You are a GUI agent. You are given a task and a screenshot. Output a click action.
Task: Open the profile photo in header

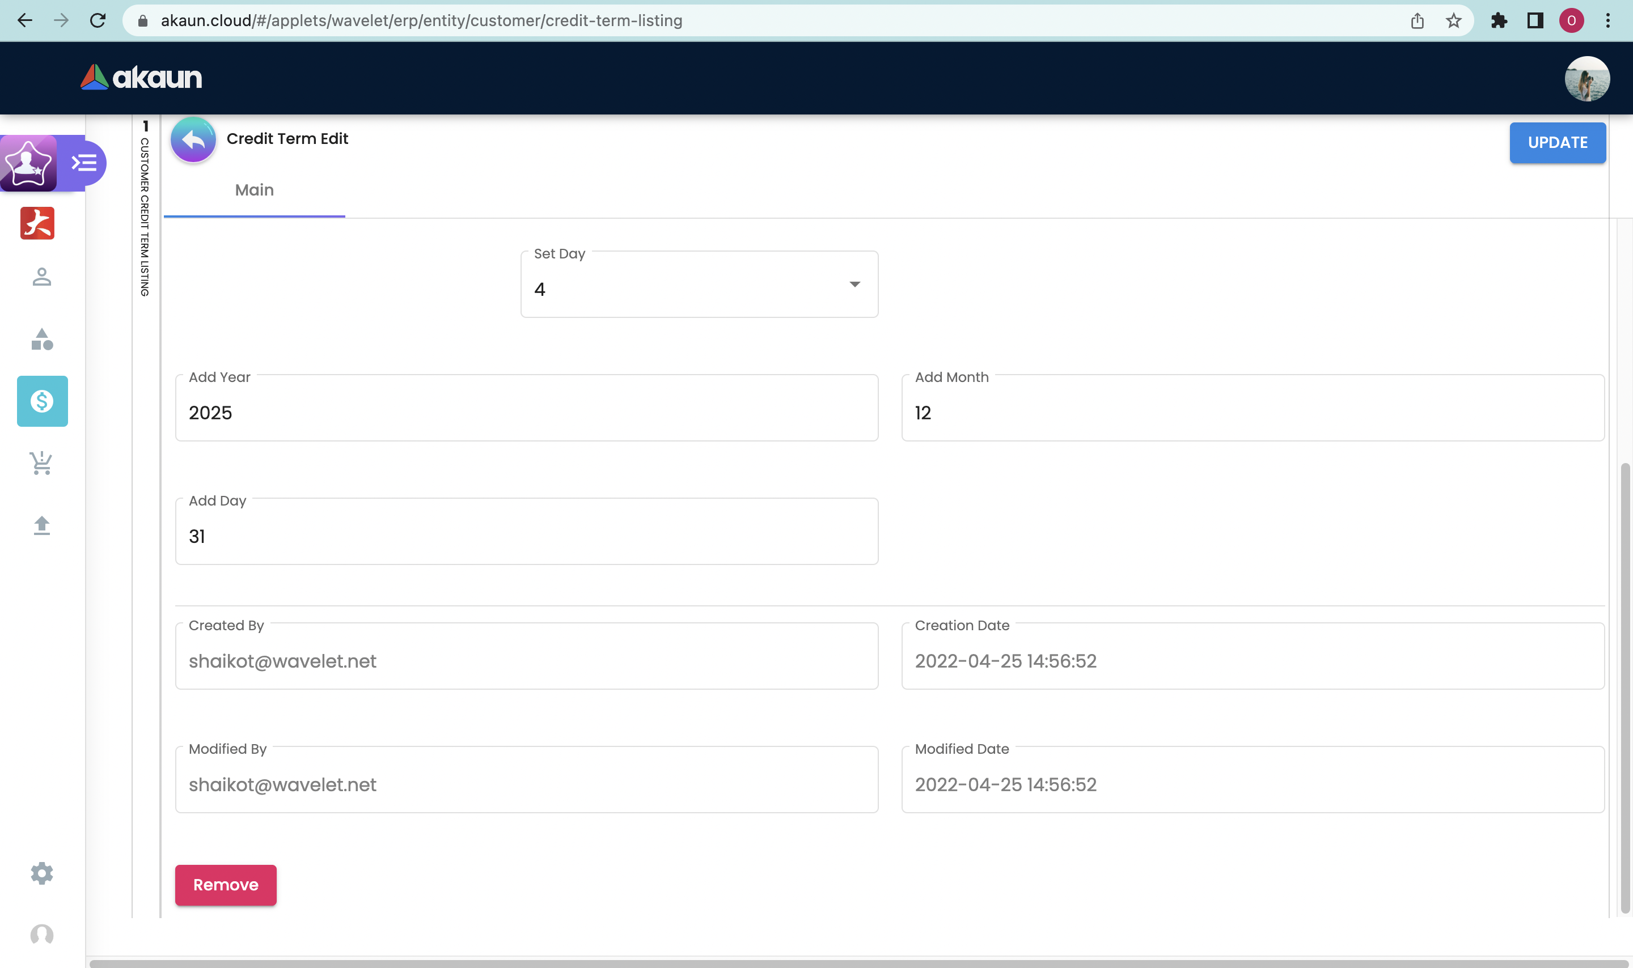tap(1586, 78)
